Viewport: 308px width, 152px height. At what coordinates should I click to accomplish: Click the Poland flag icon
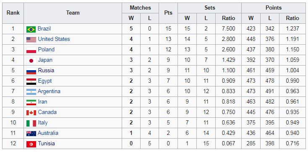click(31, 50)
